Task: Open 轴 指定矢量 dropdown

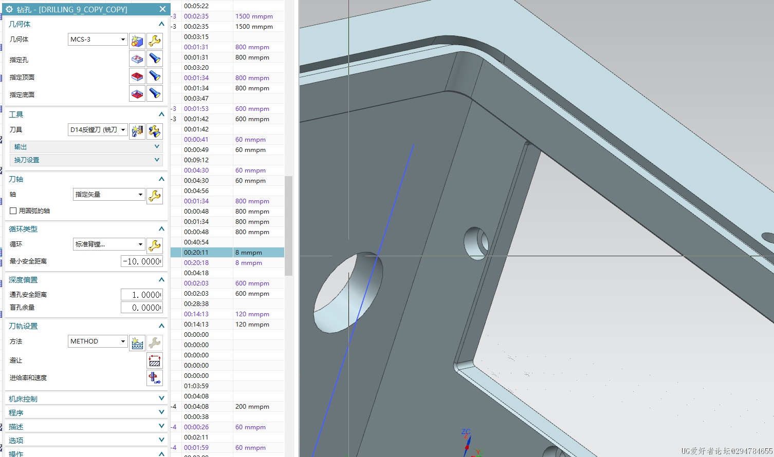Action: pyautogui.click(x=109, y=194)
